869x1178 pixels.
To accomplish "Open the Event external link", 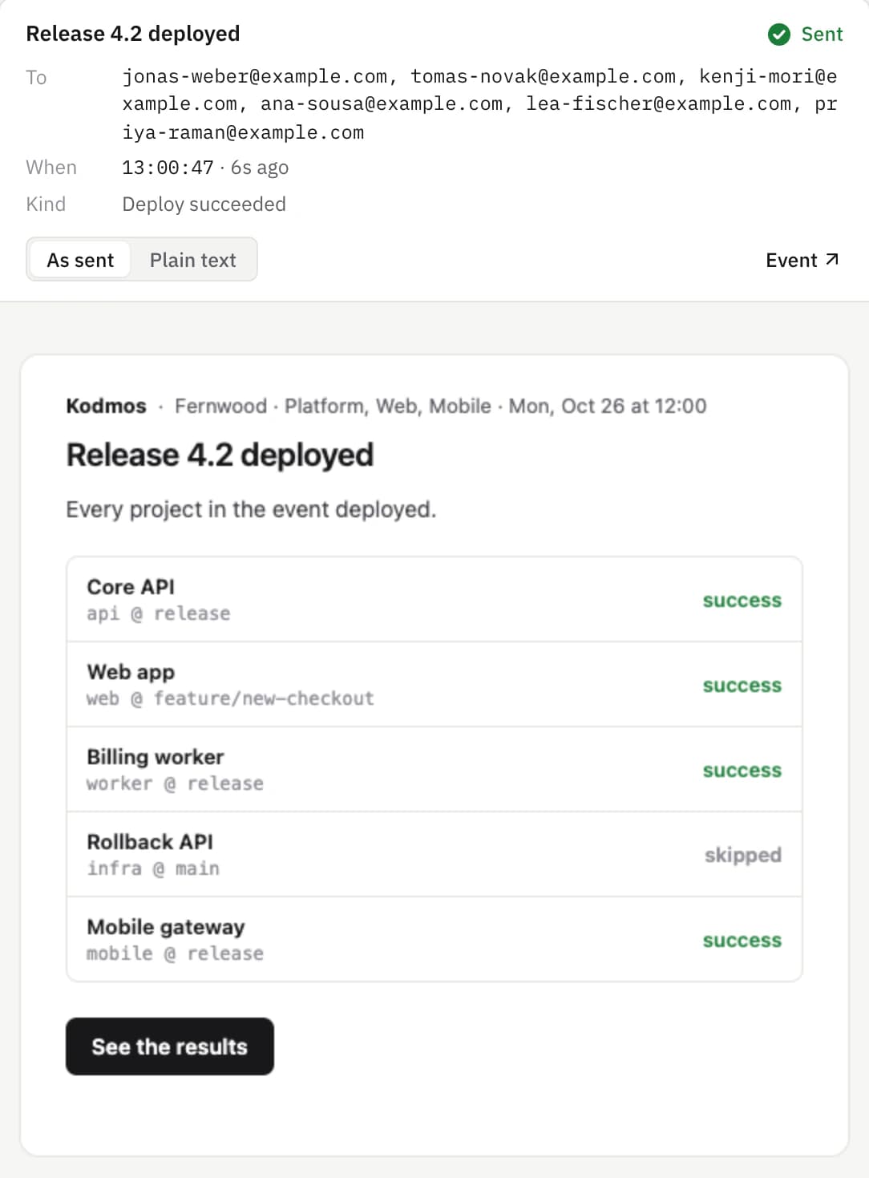I will point(802,260).
